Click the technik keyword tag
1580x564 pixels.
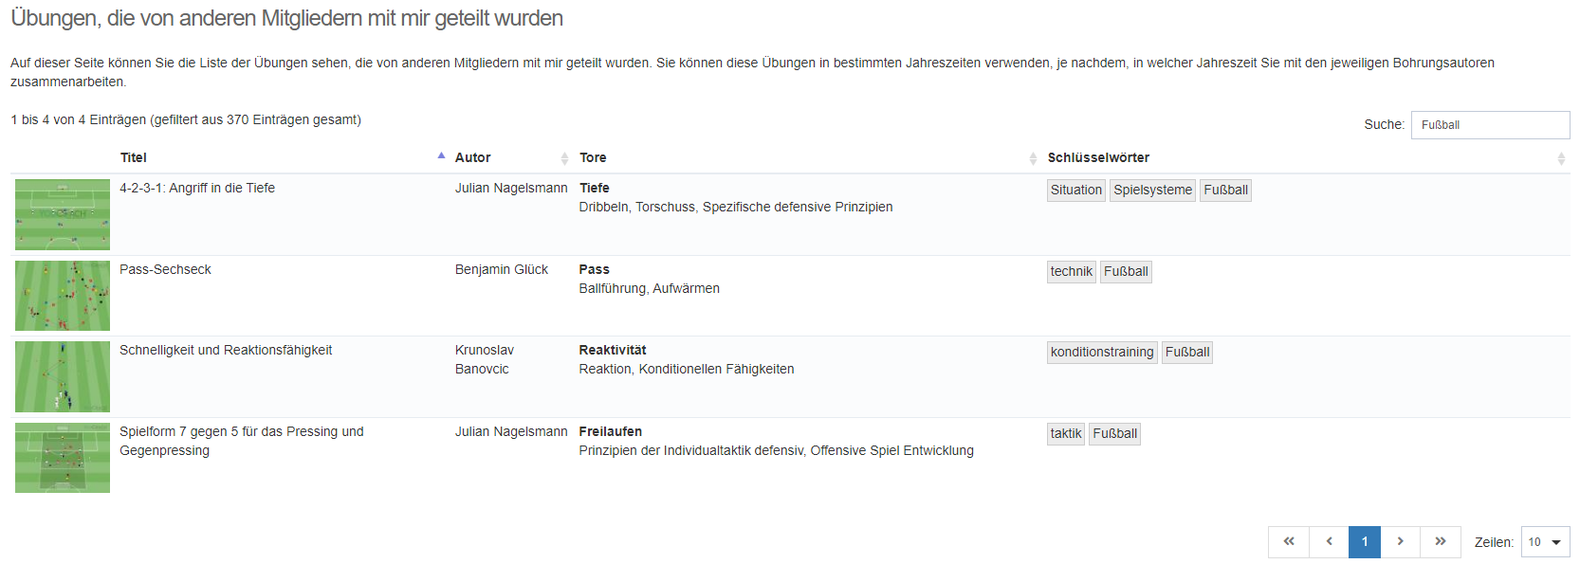(1071, 272)
